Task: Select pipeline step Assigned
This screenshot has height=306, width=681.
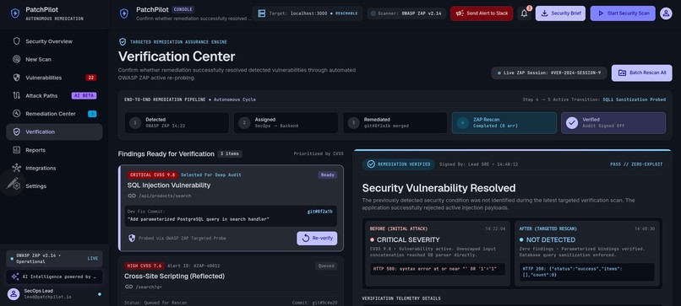Action: click(x=286, y=123)
